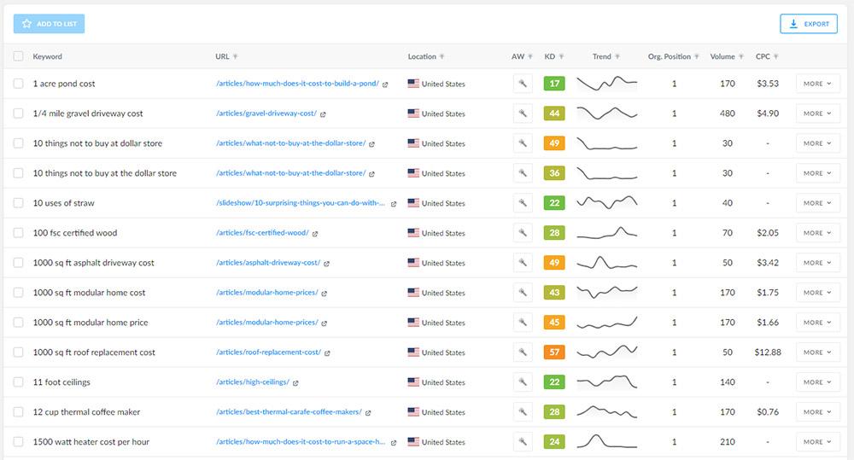Check the box for 10 uses of straw
Image resolution: width=854 pixels, height=460 pixels.
(x=19, y=202)
